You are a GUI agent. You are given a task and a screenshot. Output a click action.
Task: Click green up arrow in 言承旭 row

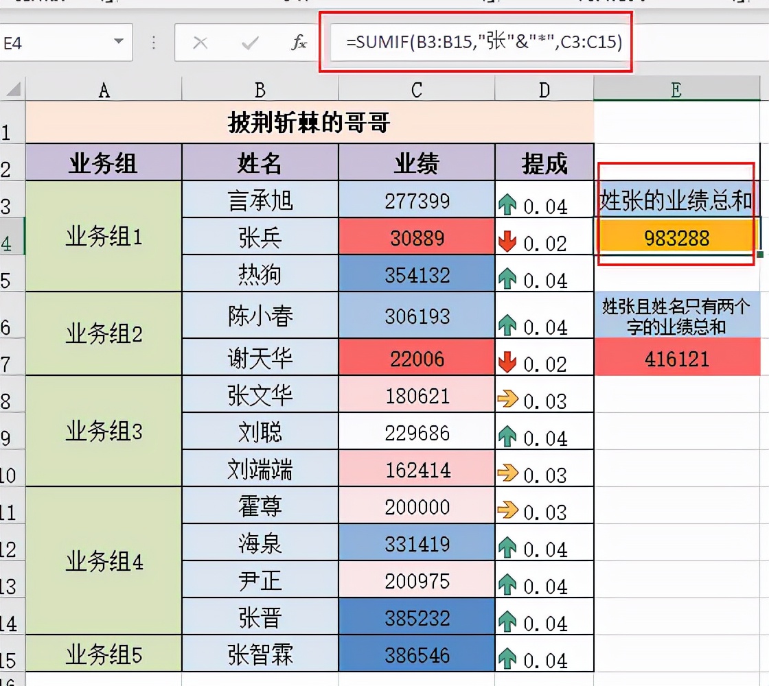coord(507,205)
